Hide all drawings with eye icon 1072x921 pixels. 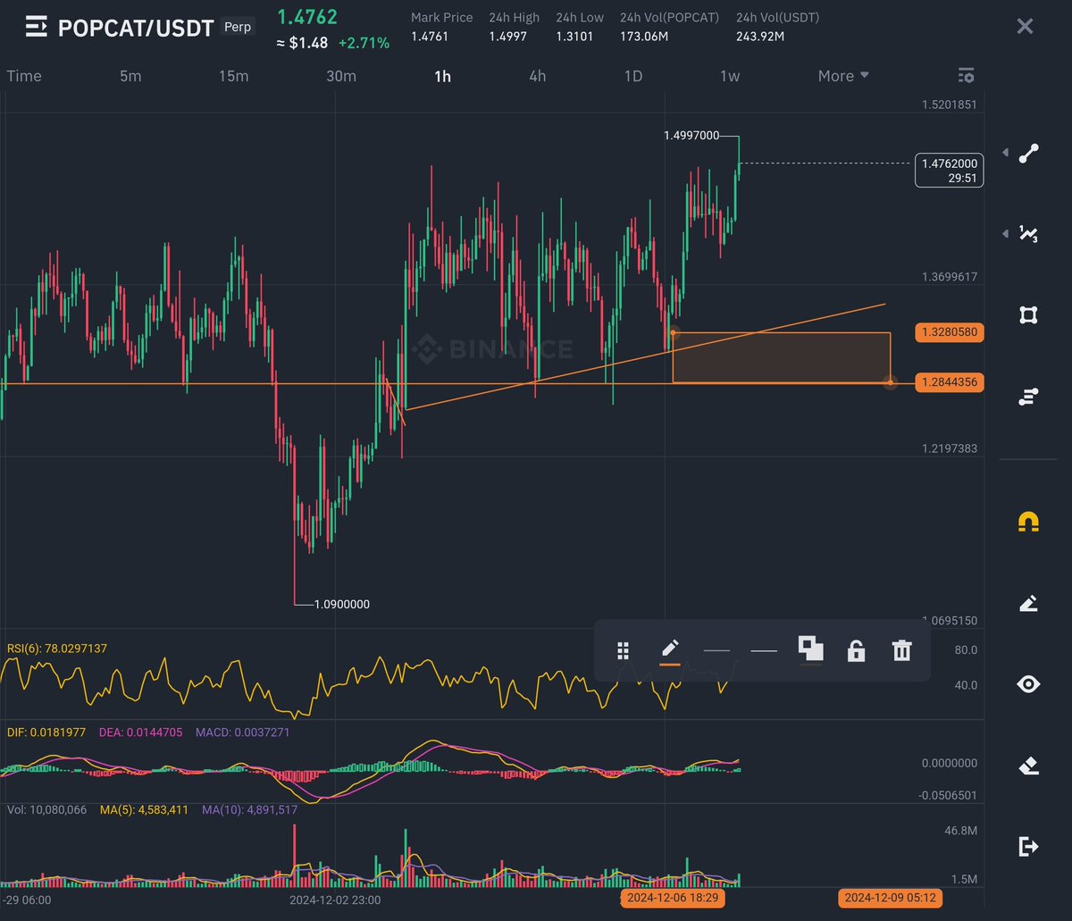click(1028, 684)
